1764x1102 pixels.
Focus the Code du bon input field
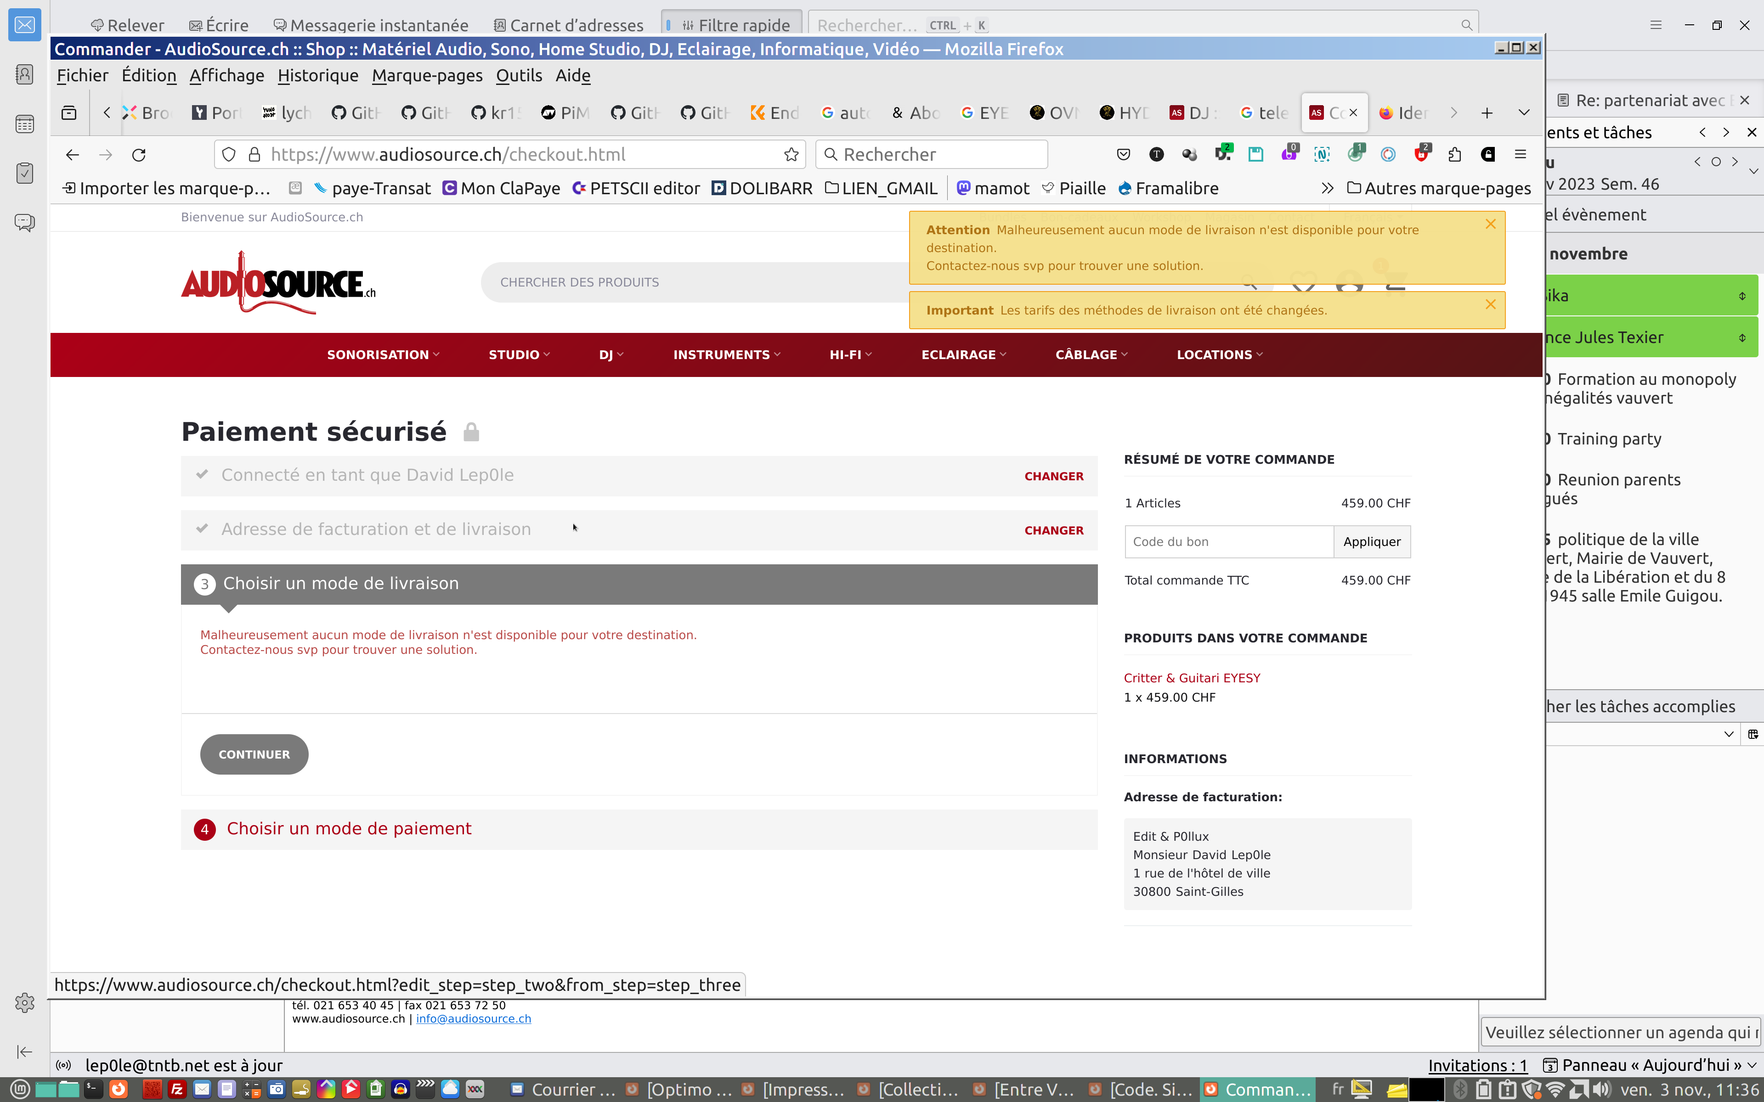1229,541
